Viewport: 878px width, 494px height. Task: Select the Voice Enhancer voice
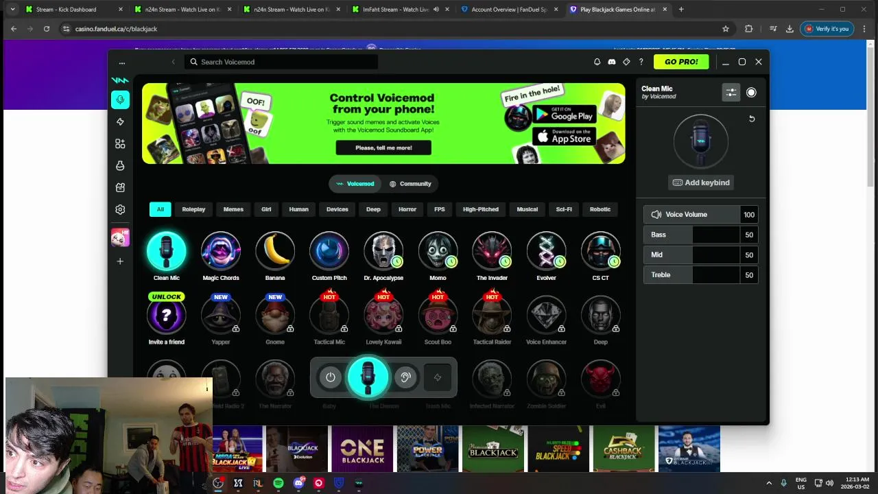pyautogui.click(x=546, y=315)
